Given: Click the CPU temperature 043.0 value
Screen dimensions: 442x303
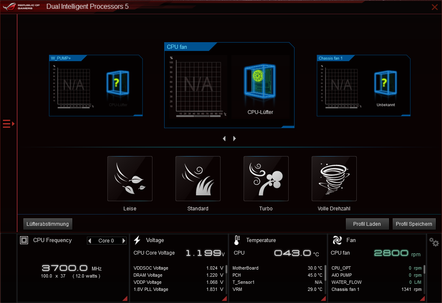Looking at the screenshot, I should [x=297, y=253].
